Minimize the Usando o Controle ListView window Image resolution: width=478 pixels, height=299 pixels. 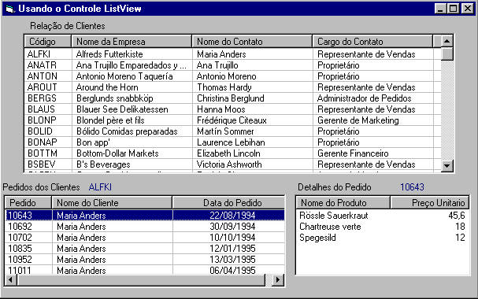440,9
